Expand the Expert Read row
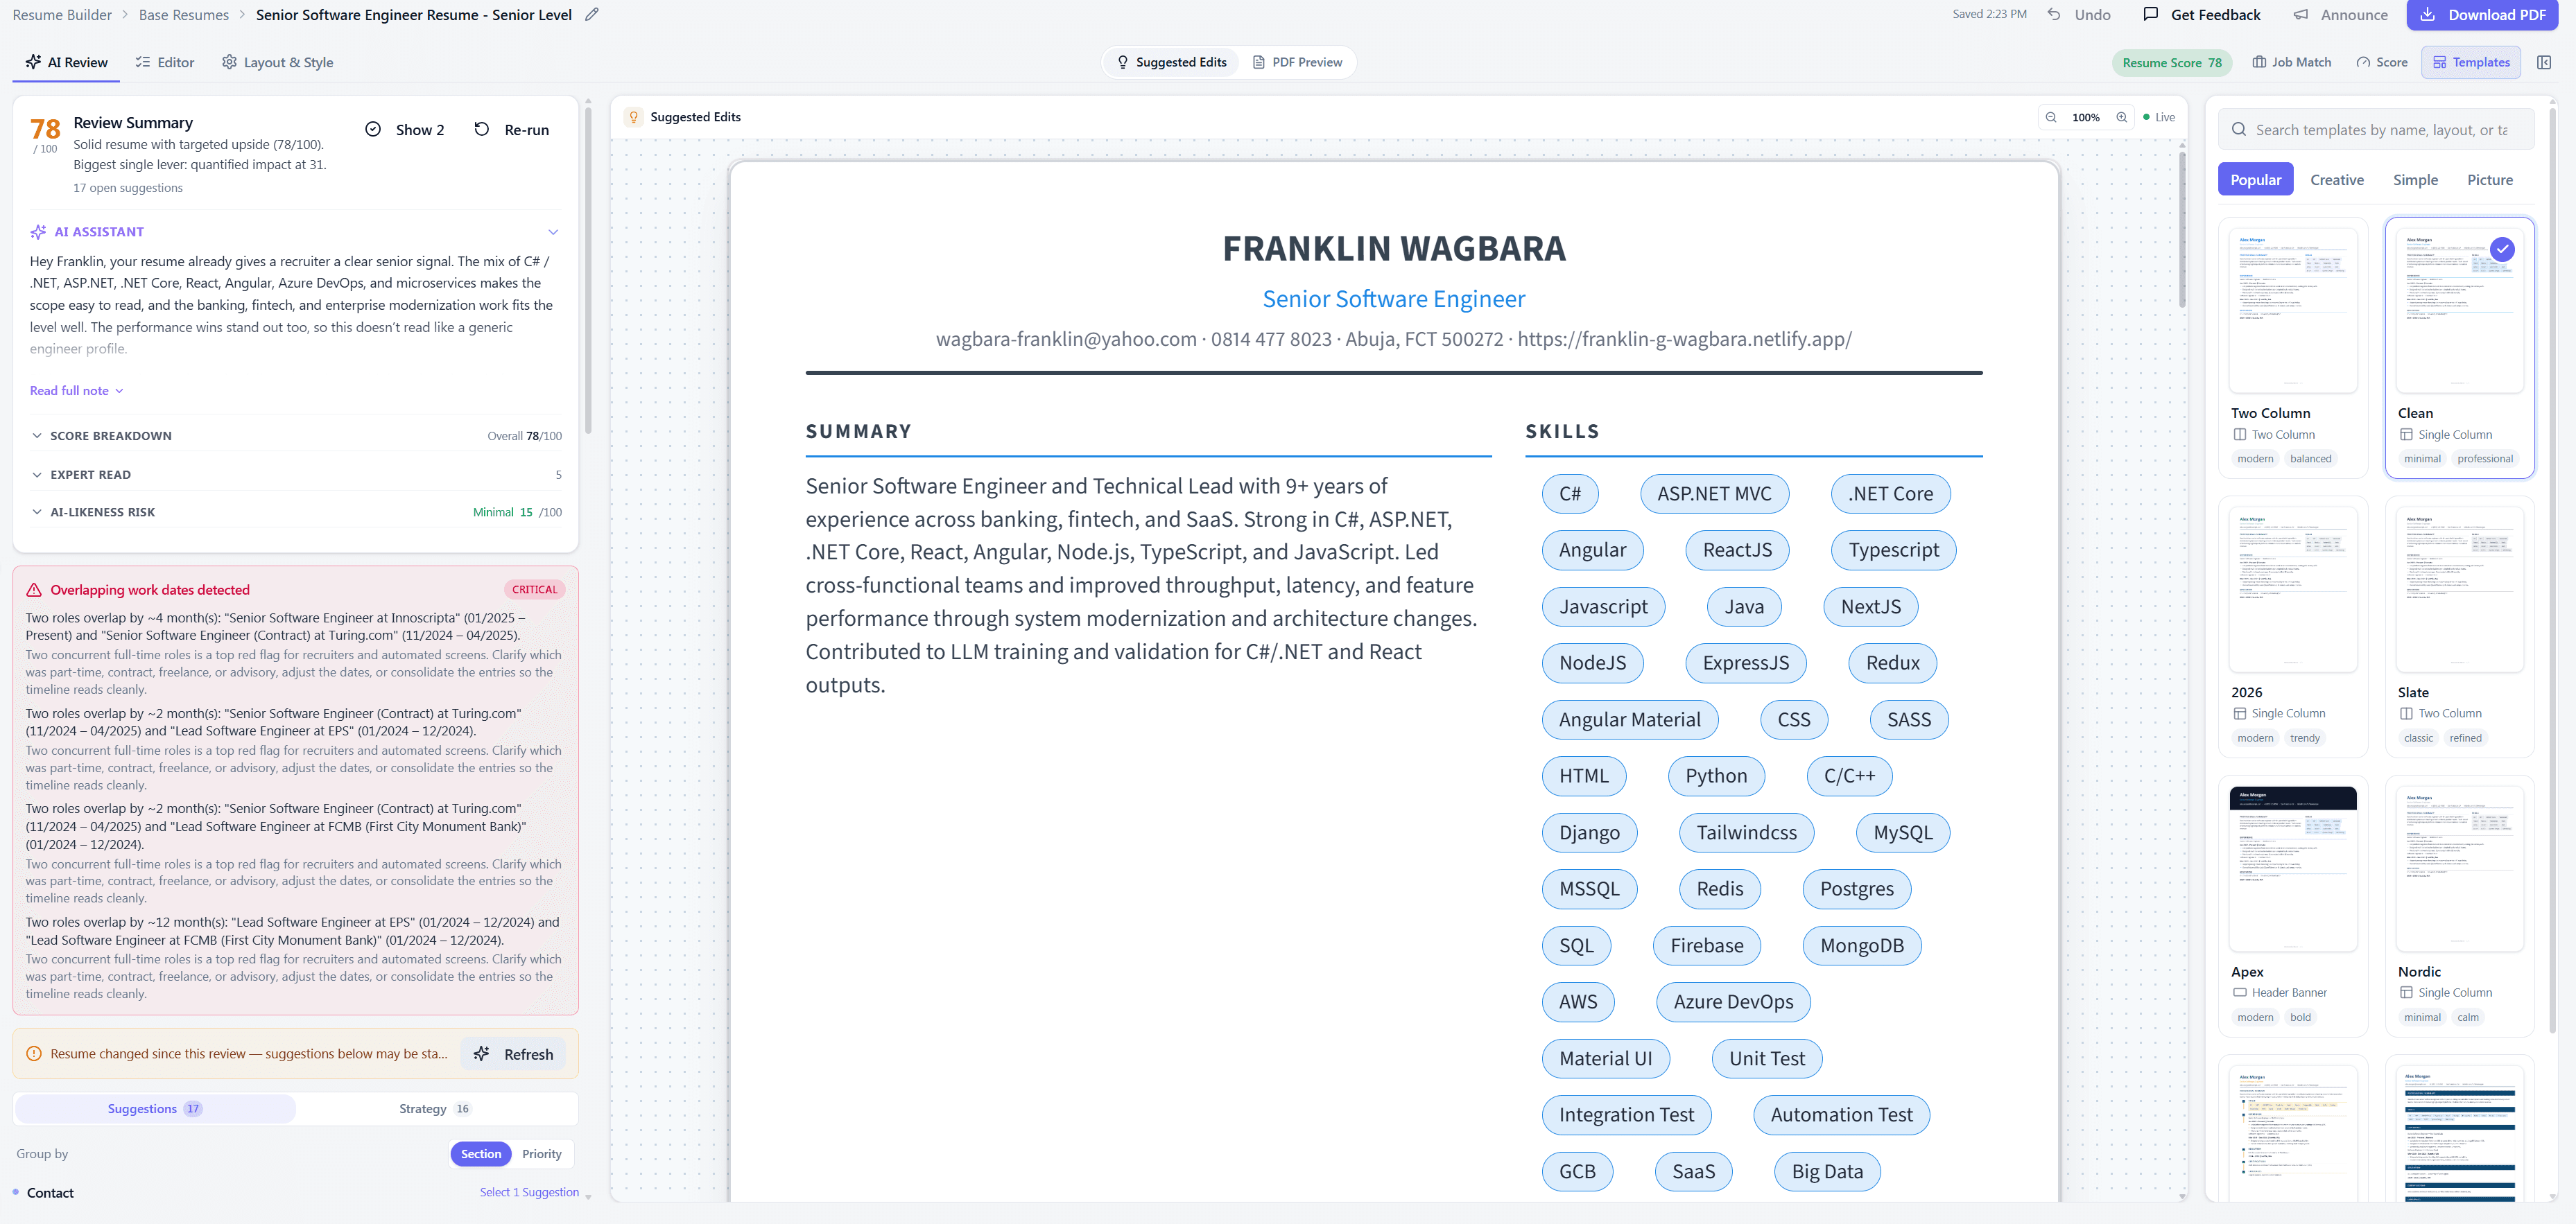This screenshot has height=1224, width=2576. coord(296,475)
